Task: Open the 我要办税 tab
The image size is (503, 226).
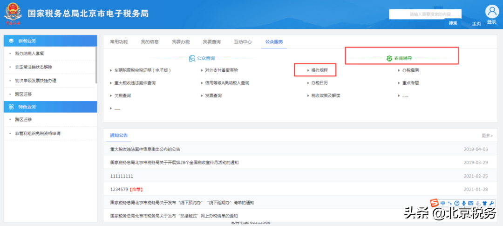Action: tap(181, 42)
